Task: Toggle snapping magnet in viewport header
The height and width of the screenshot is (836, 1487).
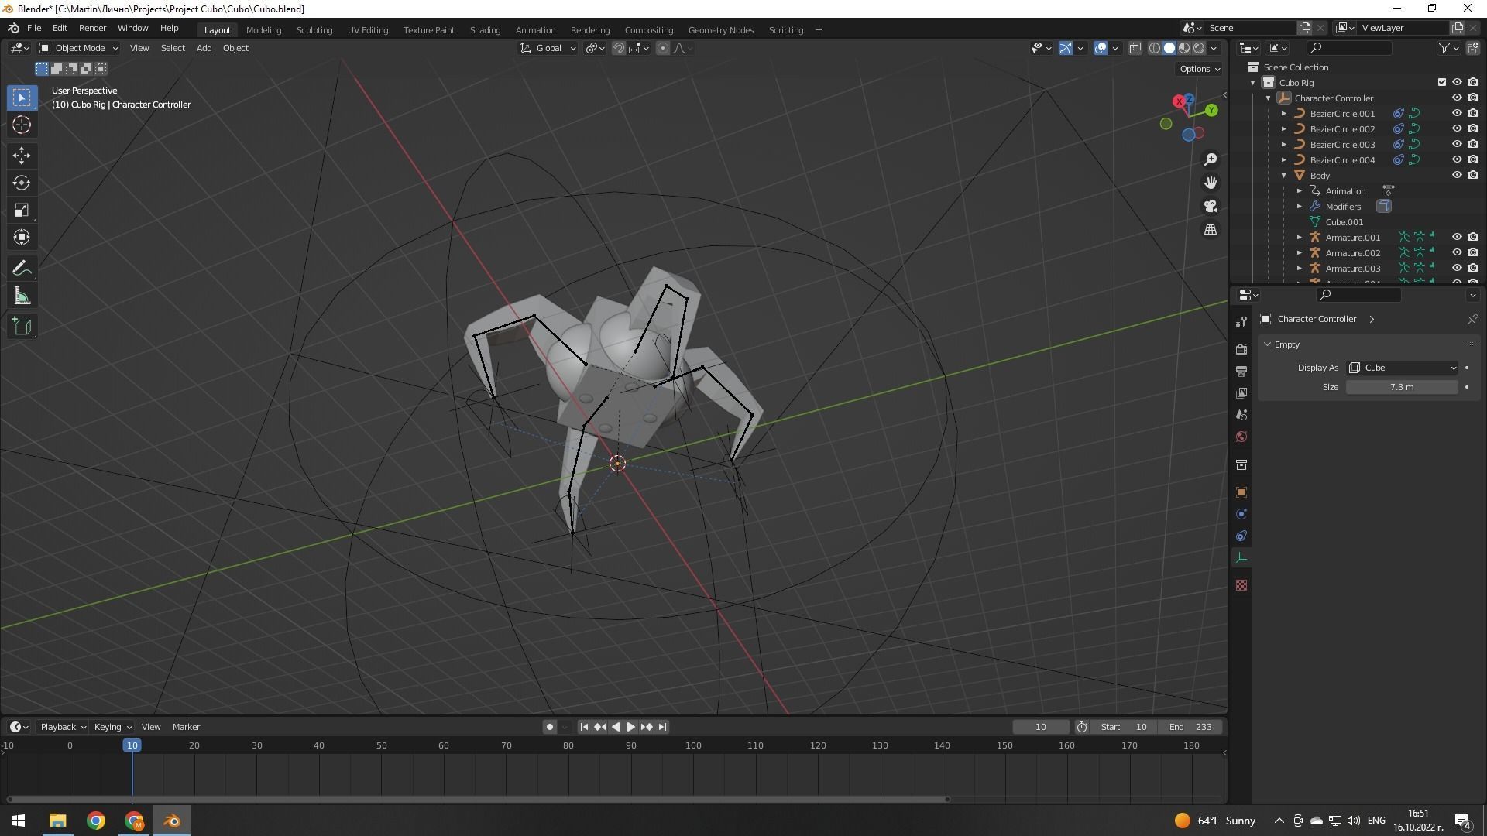Action: tap(619, 48)
